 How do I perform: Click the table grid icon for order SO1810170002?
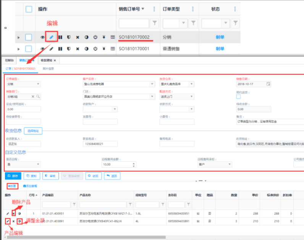[113, 37]
